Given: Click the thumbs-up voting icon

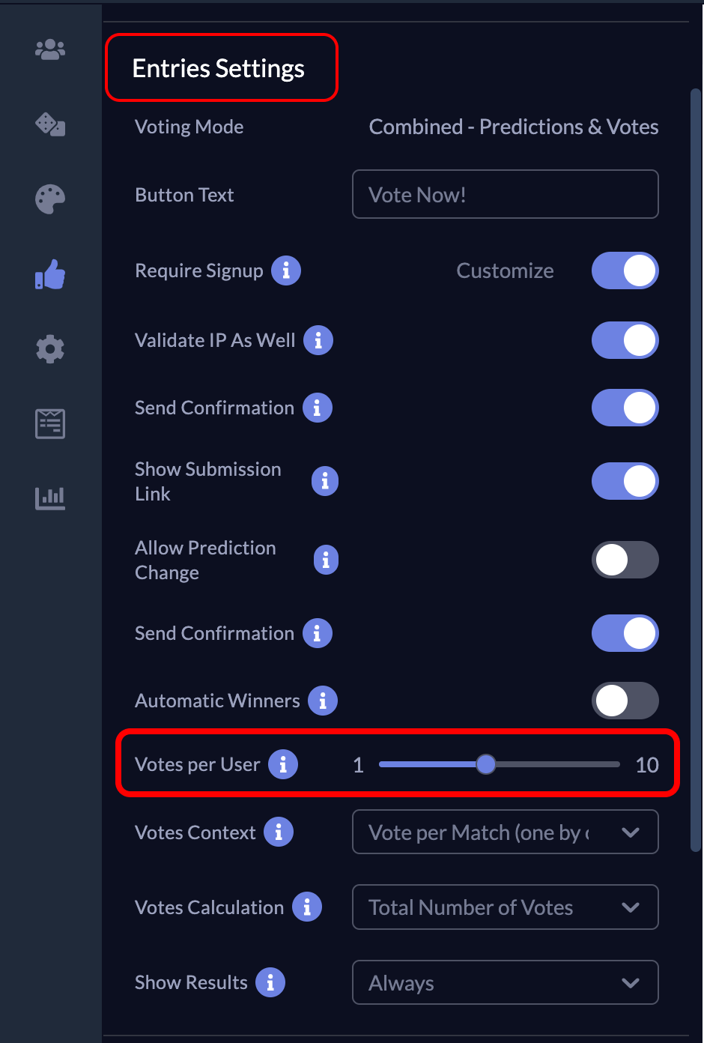Looking at the screenshot, I should point(49,274).
